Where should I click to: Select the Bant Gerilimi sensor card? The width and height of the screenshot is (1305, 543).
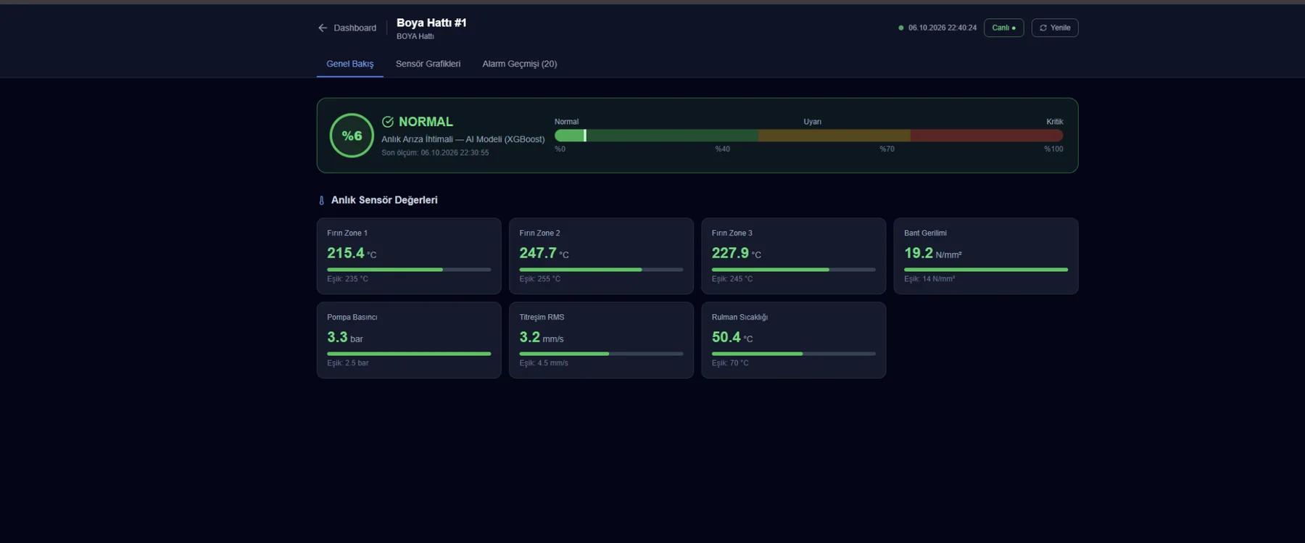[986, 256]
